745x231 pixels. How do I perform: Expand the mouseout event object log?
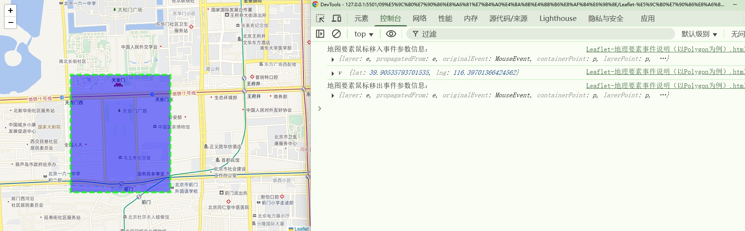click(333, 96)
